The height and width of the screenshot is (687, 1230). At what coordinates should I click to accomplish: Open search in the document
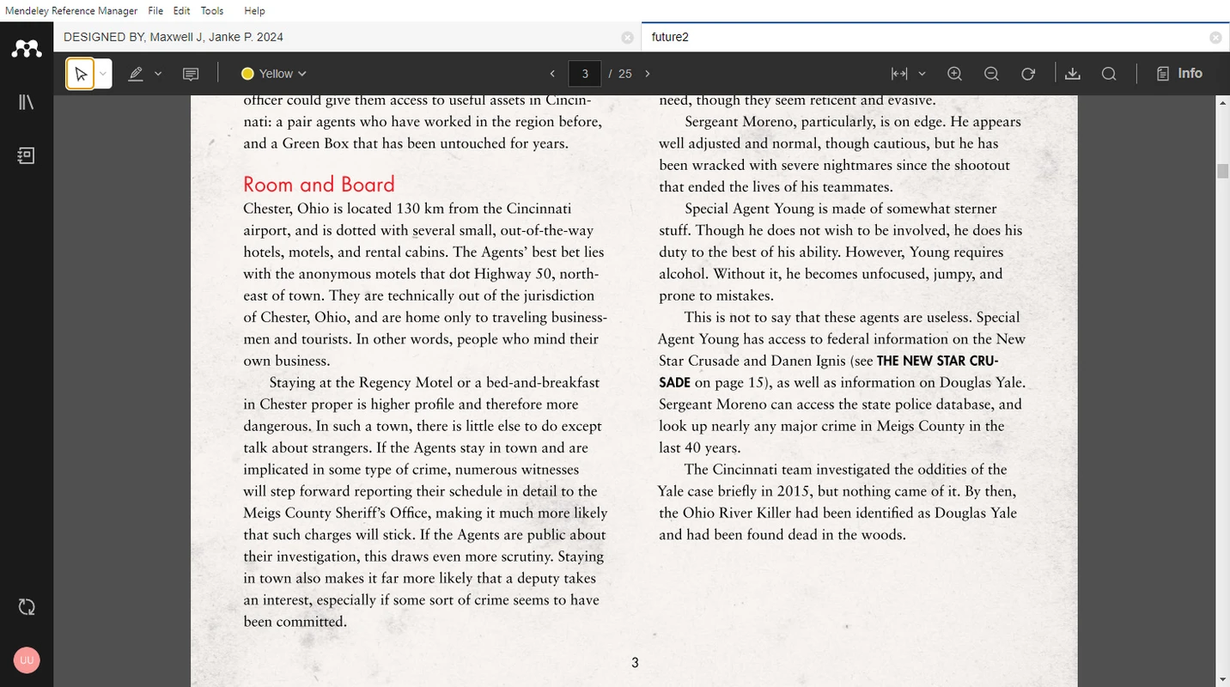1109,74
